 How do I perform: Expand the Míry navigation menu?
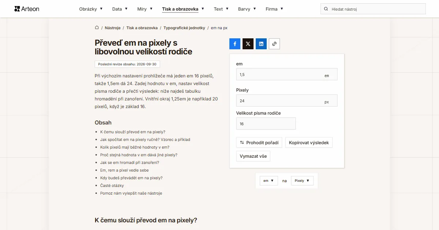pyautogui.click(x=145, y=9)
